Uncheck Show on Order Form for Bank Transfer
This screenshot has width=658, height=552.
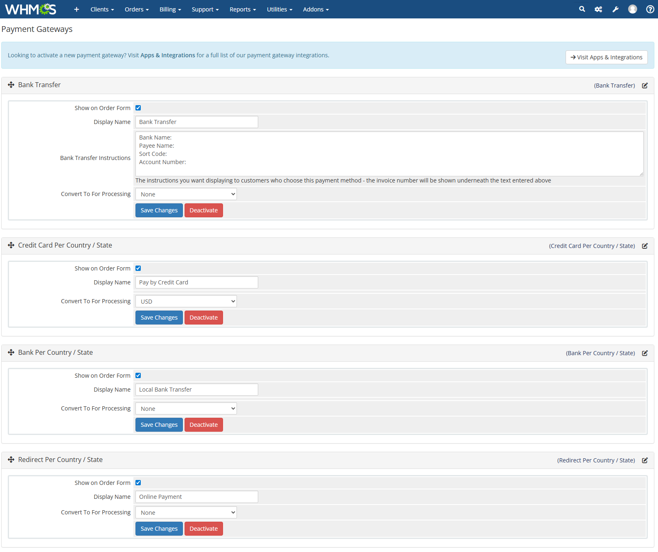pyautogui.click(x=138, y=108)
